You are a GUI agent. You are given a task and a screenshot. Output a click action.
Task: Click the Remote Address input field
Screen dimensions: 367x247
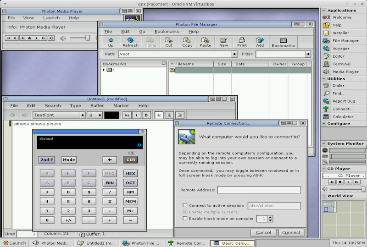pos(259,190)
